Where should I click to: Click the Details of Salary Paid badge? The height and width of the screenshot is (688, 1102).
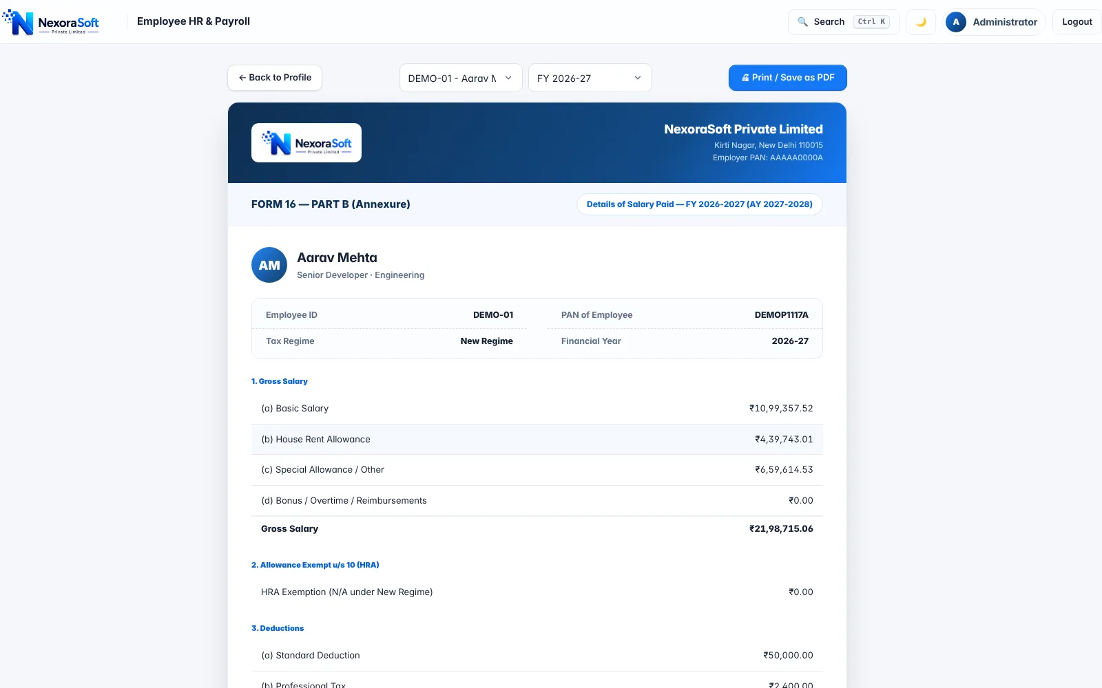(x=700, y=204)
